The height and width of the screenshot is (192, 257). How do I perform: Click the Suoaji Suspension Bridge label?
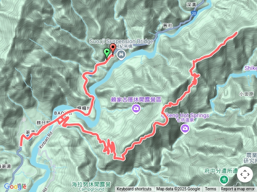121,41
